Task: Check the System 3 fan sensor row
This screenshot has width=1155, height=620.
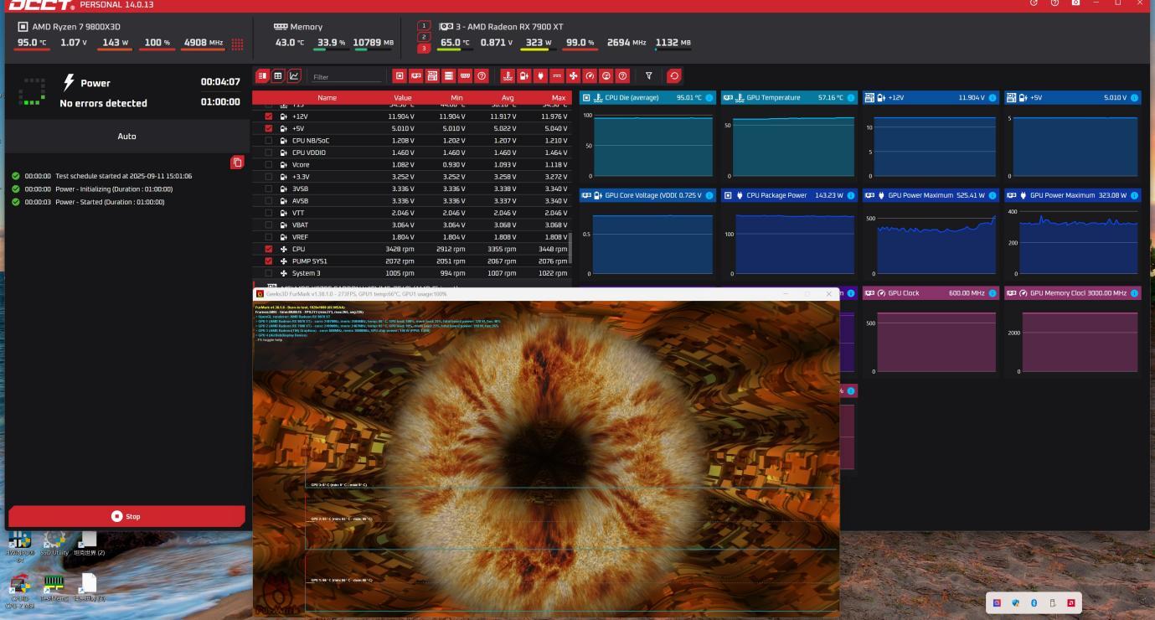Action: 269,273
